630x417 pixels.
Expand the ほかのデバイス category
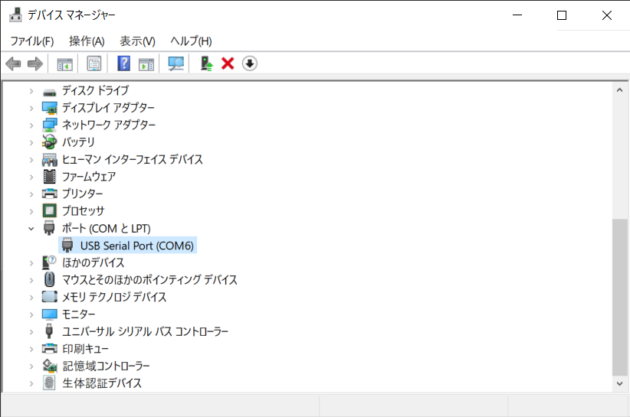[x=31, y=262]
